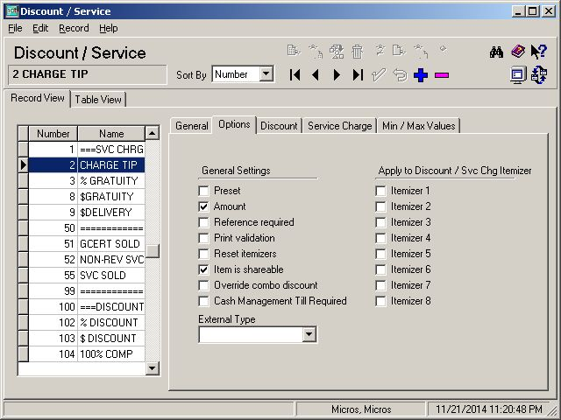561x420 pixels.
Task: Open the External Type dropdown
Action: [309, 334]
